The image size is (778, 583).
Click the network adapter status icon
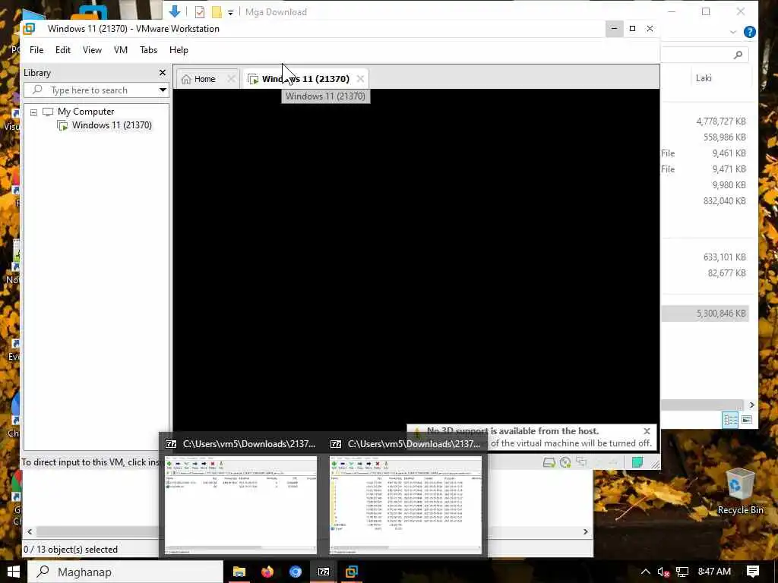(581, 462)
